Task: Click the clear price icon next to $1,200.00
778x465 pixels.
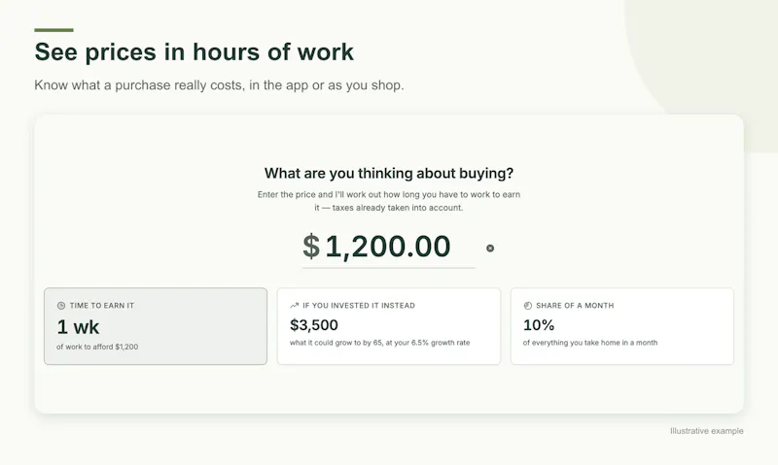Action: 490,249
